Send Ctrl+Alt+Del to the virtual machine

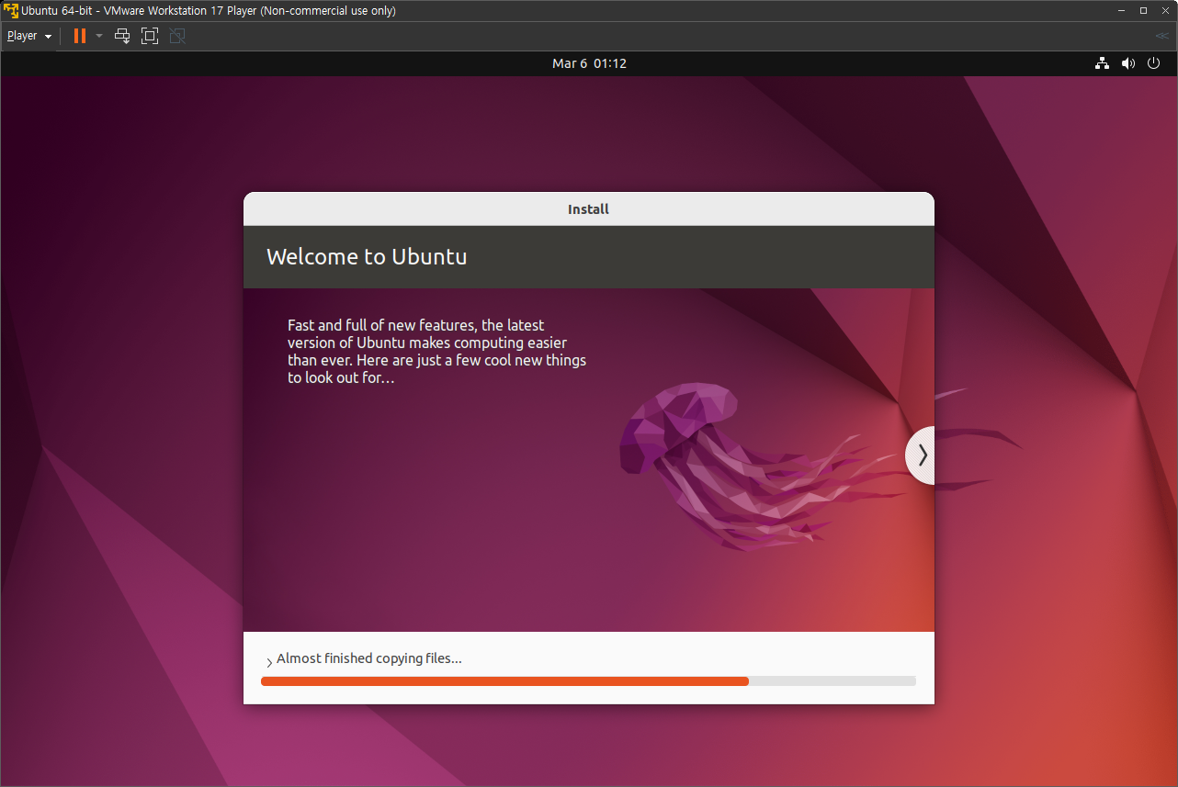coord(122,36)
